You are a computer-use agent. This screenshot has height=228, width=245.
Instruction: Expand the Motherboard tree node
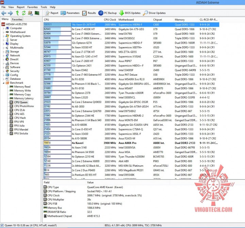[4, 32]
